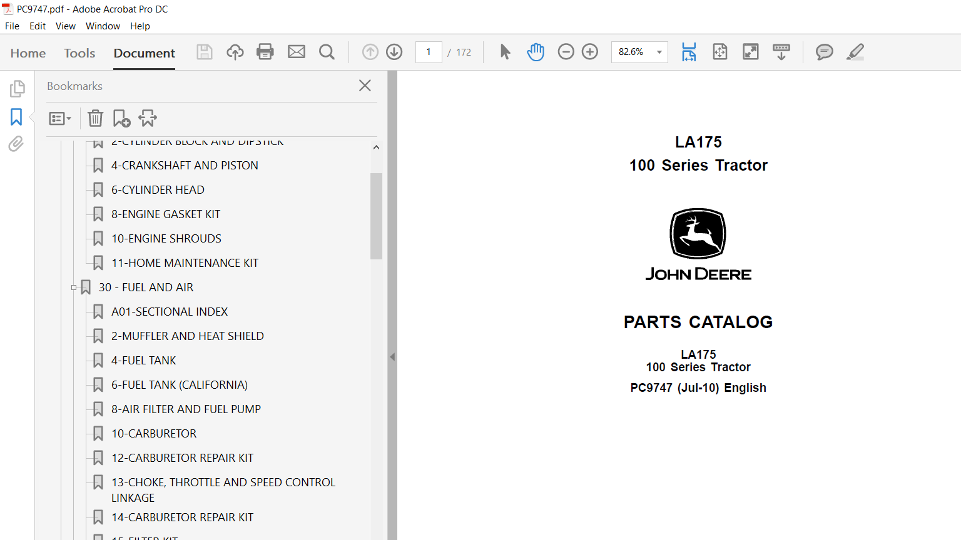This screenshot has height=540, width=961.
Task: Delete selected bookmark with trash icon
Action: click(x=95, y=118)
